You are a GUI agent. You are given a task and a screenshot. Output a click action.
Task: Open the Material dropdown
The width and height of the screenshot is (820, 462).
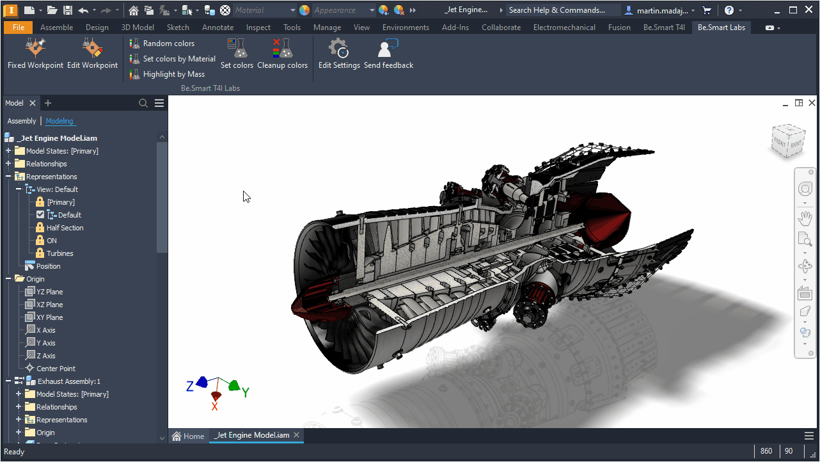(293, 10)
